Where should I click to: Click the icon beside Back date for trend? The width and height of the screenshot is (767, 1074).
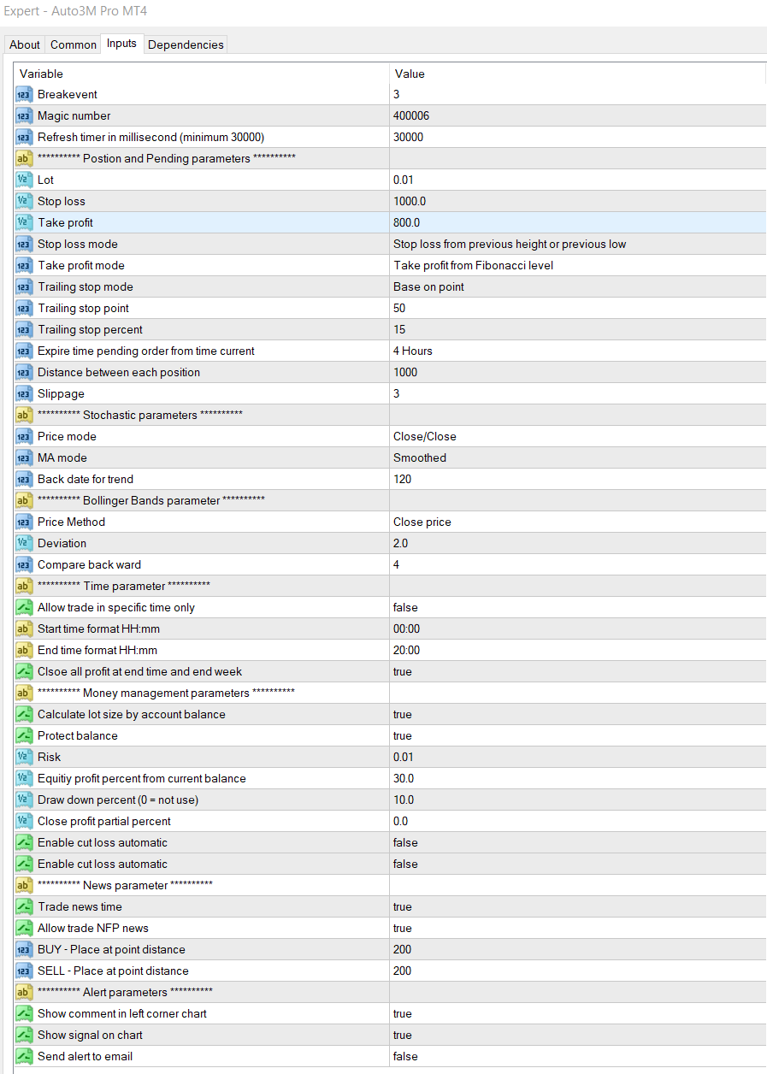pyautogui.click(x=24, y=479)
